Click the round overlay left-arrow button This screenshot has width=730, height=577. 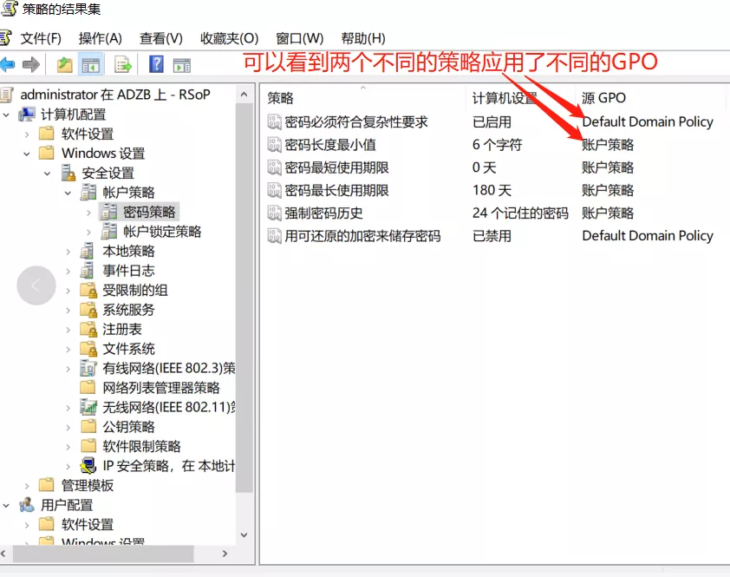(36, 285)
